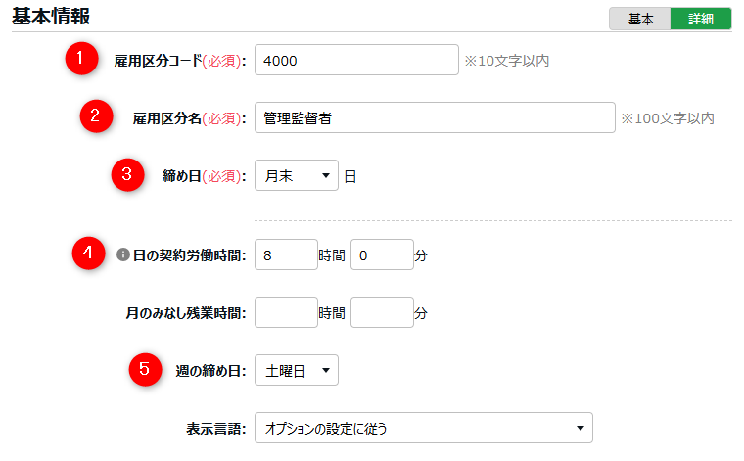
Task: Open the 締め日 dropdown showing 月末
Action: click(x=296, y=175)
